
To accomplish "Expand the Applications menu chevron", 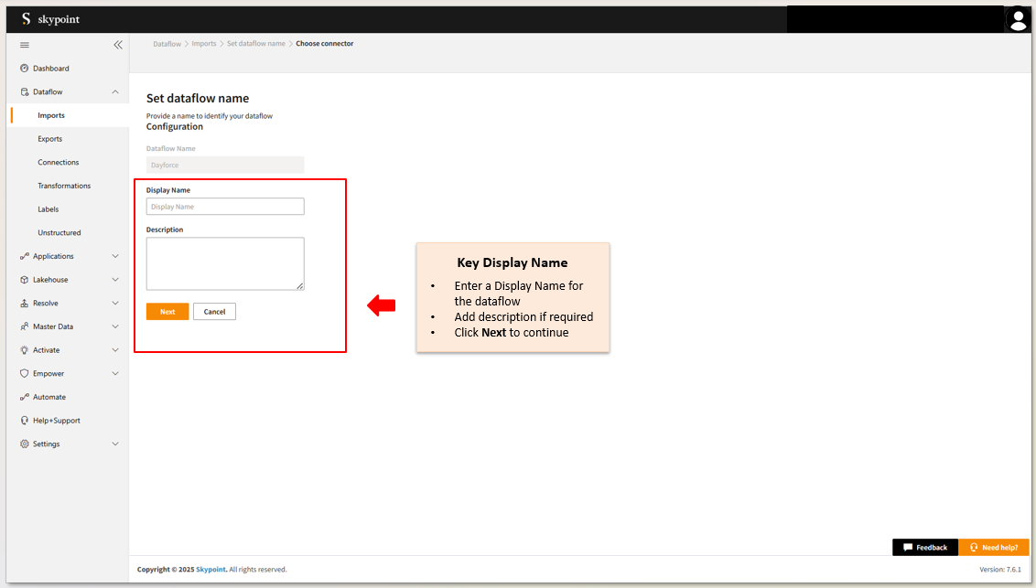I will (x=115, y=257).
